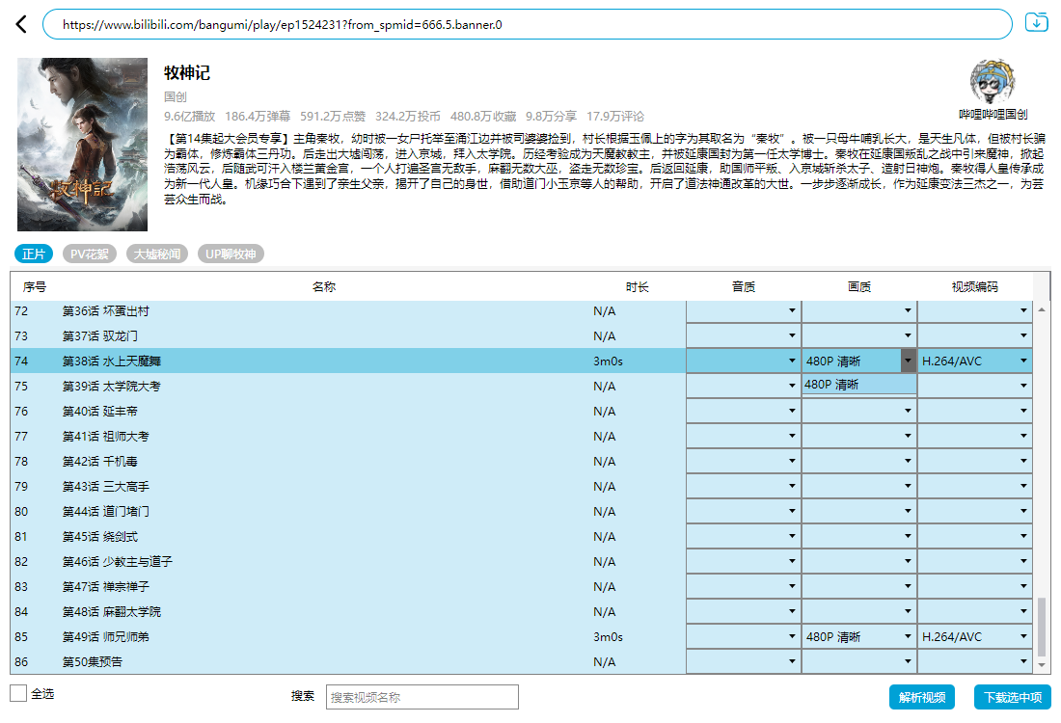Viewport: 1061px width, 723px height.
Task: Click the 解析视频 button
Action: click(921, 697)
